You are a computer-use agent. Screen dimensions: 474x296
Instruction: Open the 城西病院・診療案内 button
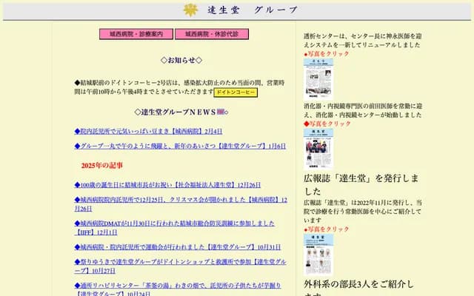pos(136,34)
